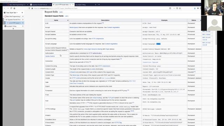This screenshot has height=126, width=224.
Task: Close the Tree Style Tab sidebar
Action: [x=22, y=13]
